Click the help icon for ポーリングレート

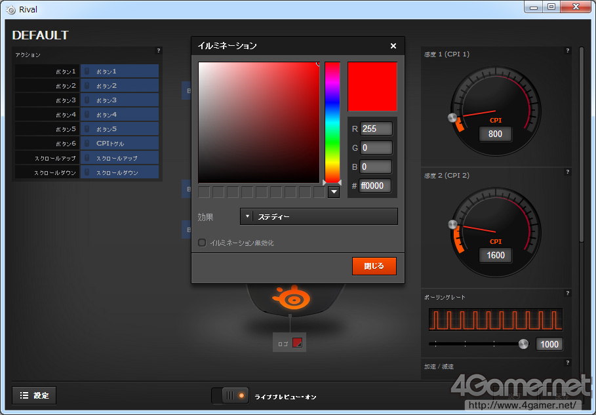(x=567, y=293)
